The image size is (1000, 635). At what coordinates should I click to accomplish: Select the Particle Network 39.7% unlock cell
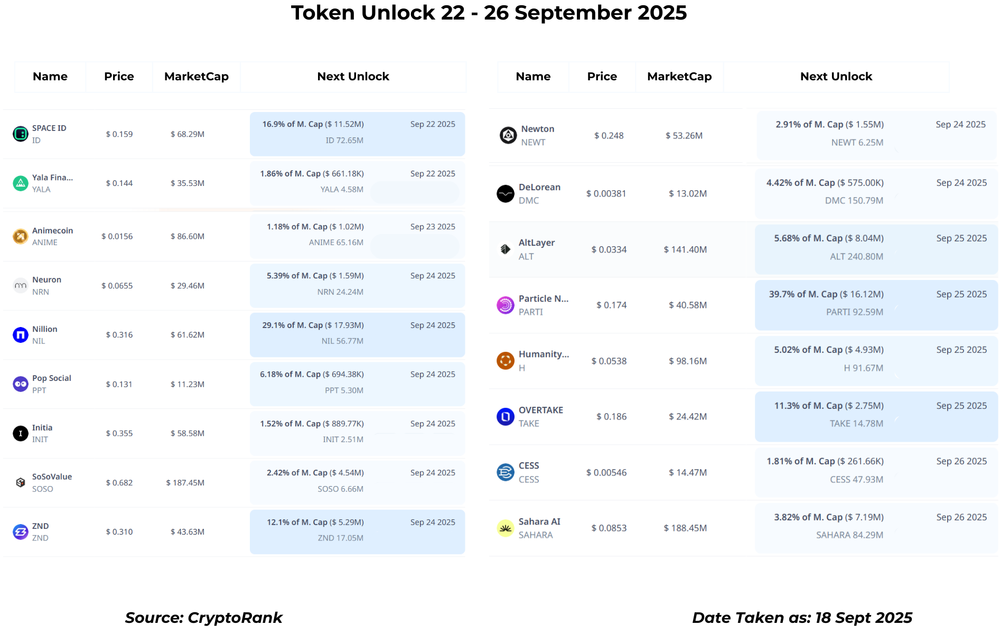(876, 305)
